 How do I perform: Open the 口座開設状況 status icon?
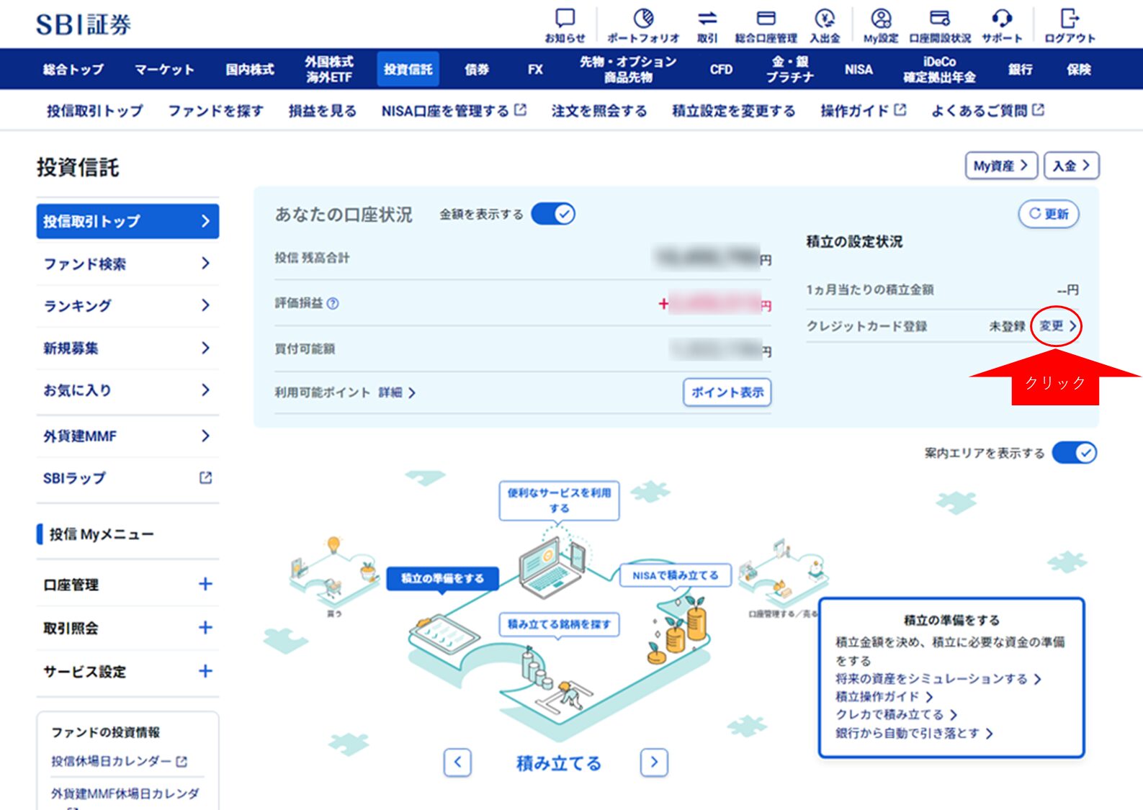pos(940,25)
